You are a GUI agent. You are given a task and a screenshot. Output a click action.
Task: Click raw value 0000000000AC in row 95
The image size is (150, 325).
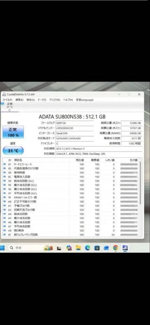(129, 185)
